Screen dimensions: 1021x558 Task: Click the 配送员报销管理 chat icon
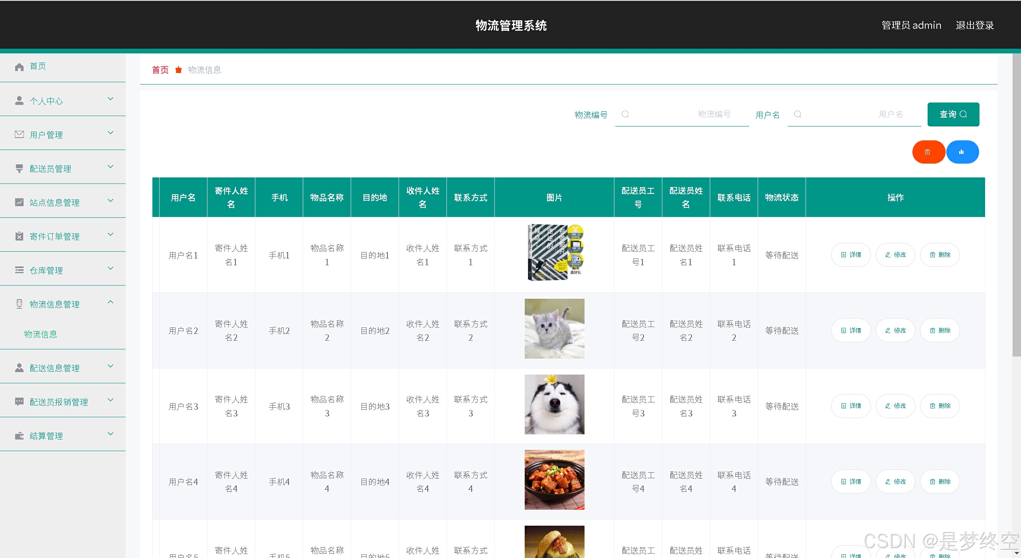pyautogui.click(x=19, y=402)
